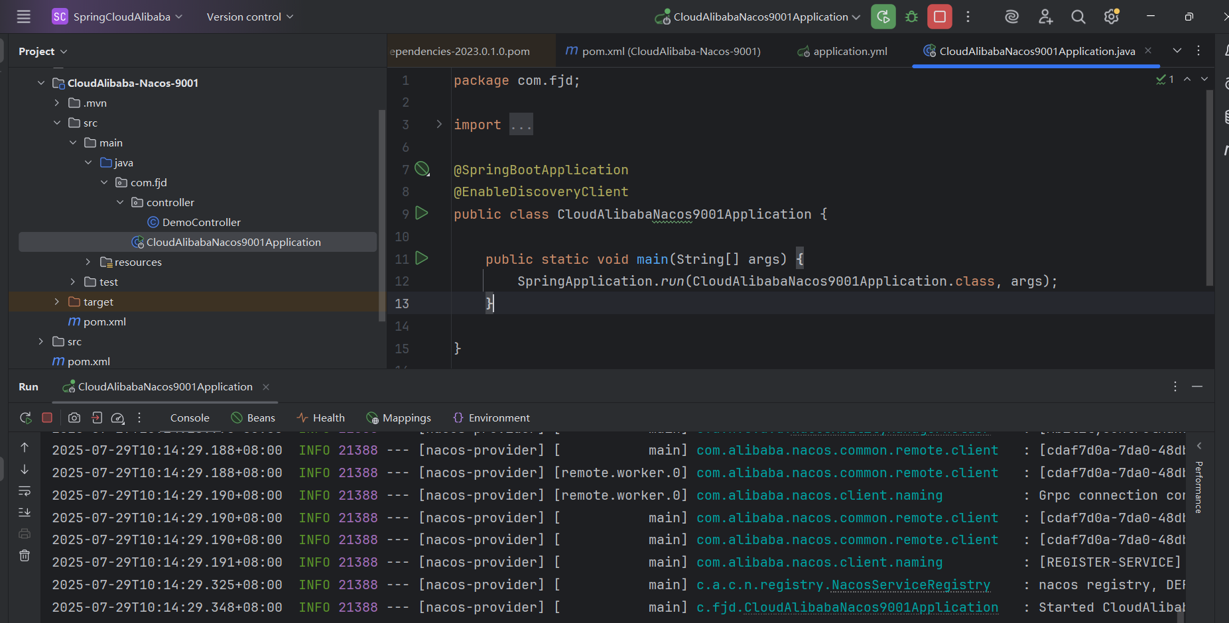Close CloudAlibabaNacos9001Application run tab
Image resolution: width=1229 pixels, height=623 pixels.
pos(266,387)
